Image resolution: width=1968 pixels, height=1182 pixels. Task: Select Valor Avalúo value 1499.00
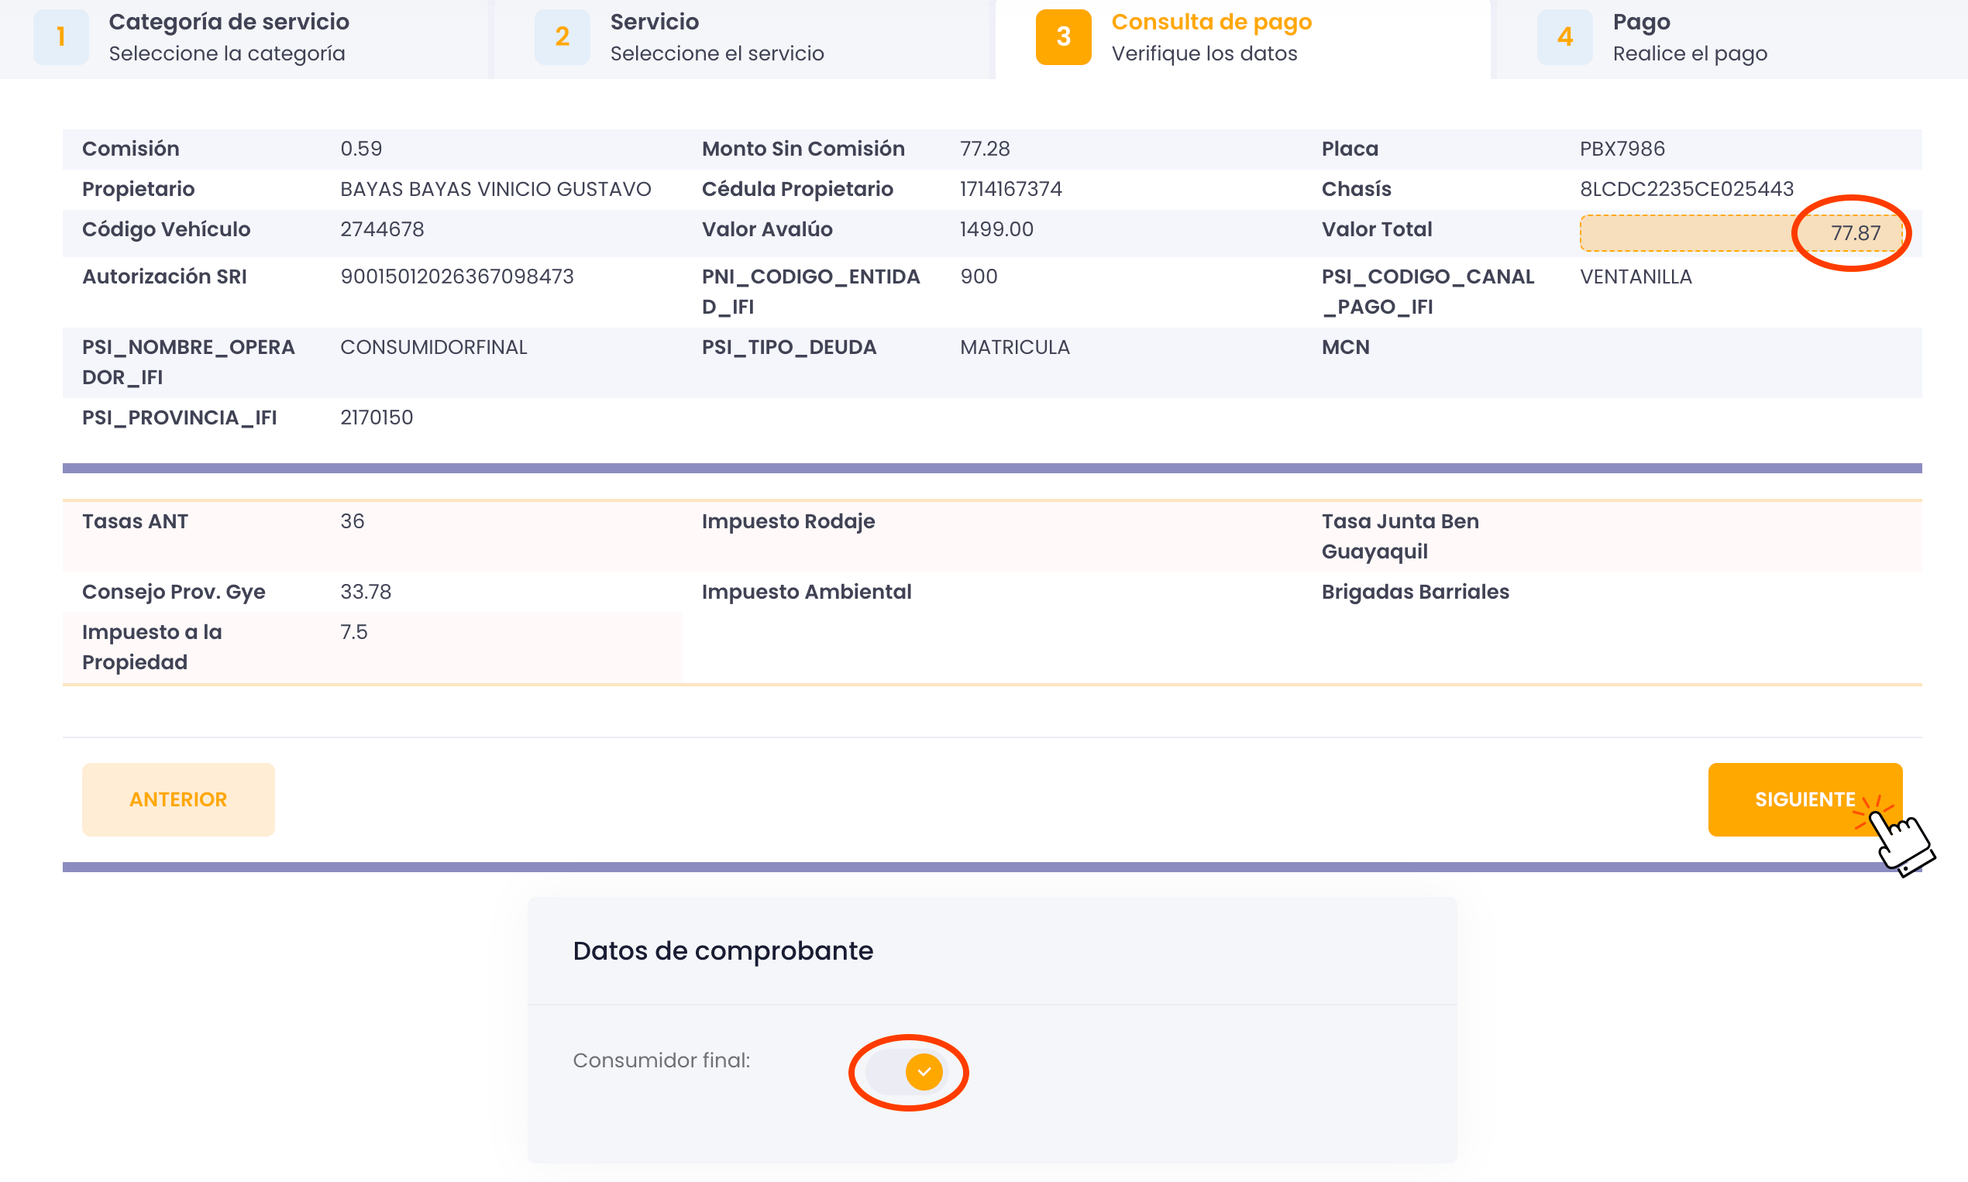[996, 229]
